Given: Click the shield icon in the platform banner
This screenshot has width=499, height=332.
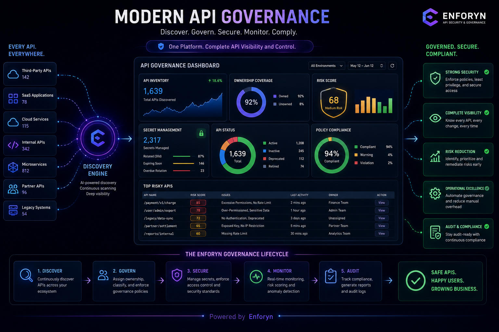Looking at the screenshot, I should pyautogui.click(x=161, y=46).
